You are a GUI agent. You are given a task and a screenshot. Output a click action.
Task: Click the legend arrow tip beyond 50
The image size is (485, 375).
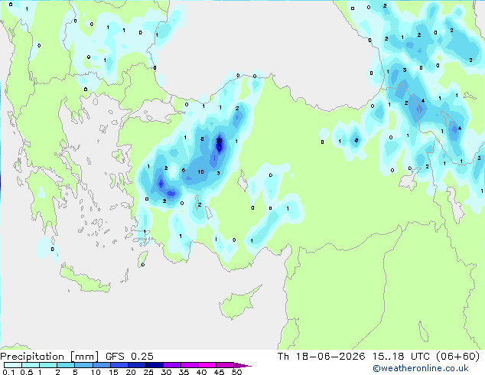(x=242, y=365)
